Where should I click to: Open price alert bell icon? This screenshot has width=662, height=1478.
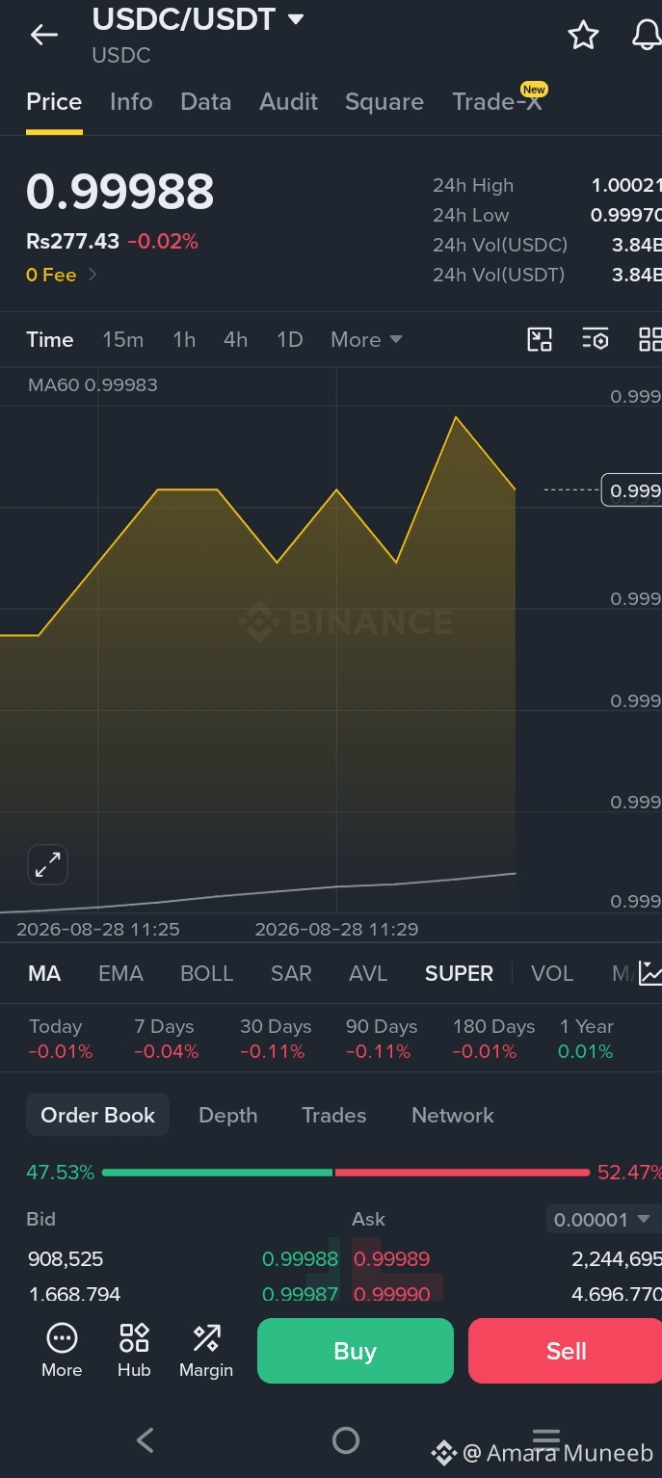tap(647, 36)
